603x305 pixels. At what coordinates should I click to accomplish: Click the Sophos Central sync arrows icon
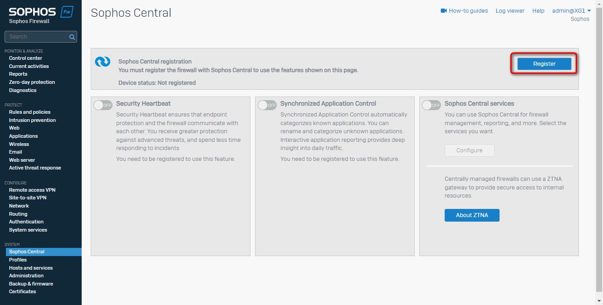click(x=103, y=62)
